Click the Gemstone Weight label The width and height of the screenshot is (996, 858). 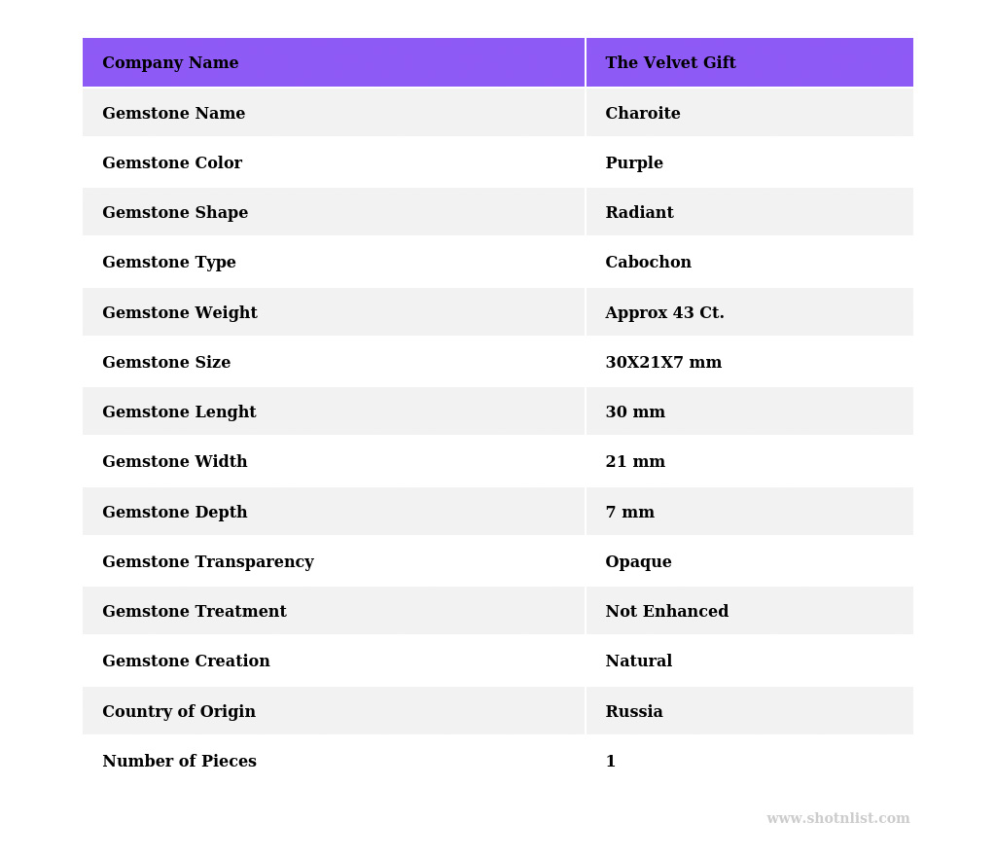[x=180, y=313]
